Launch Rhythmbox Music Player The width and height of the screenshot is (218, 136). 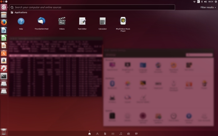123,21
